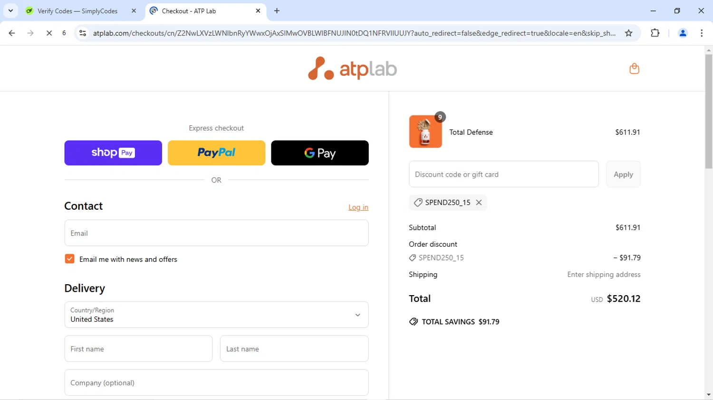Focus the Email input field

(x=216, y=233)
